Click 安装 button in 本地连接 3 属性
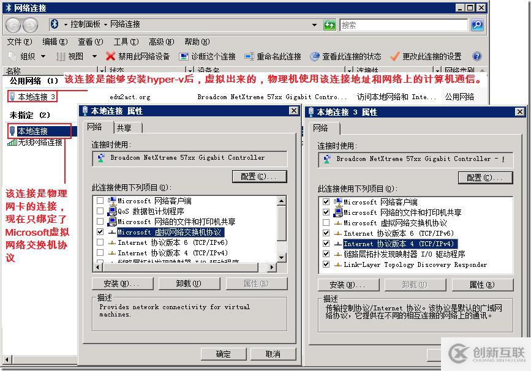 click(x=348, y=285)
